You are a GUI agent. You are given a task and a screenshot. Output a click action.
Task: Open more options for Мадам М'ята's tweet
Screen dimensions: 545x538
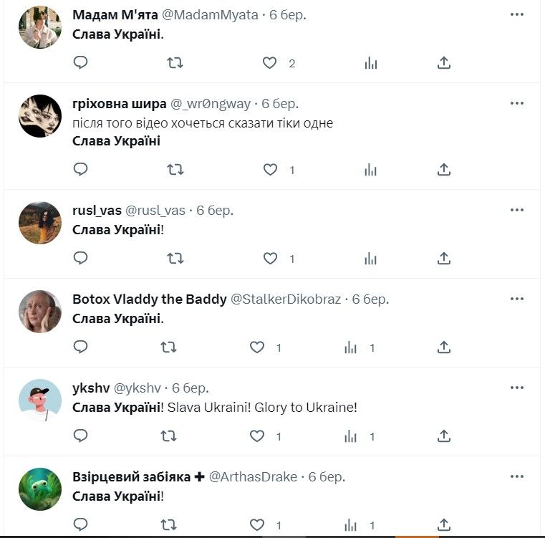(517, 14)
